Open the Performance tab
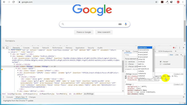This screenshot has height=105, width=187. (x=57, y=48)
